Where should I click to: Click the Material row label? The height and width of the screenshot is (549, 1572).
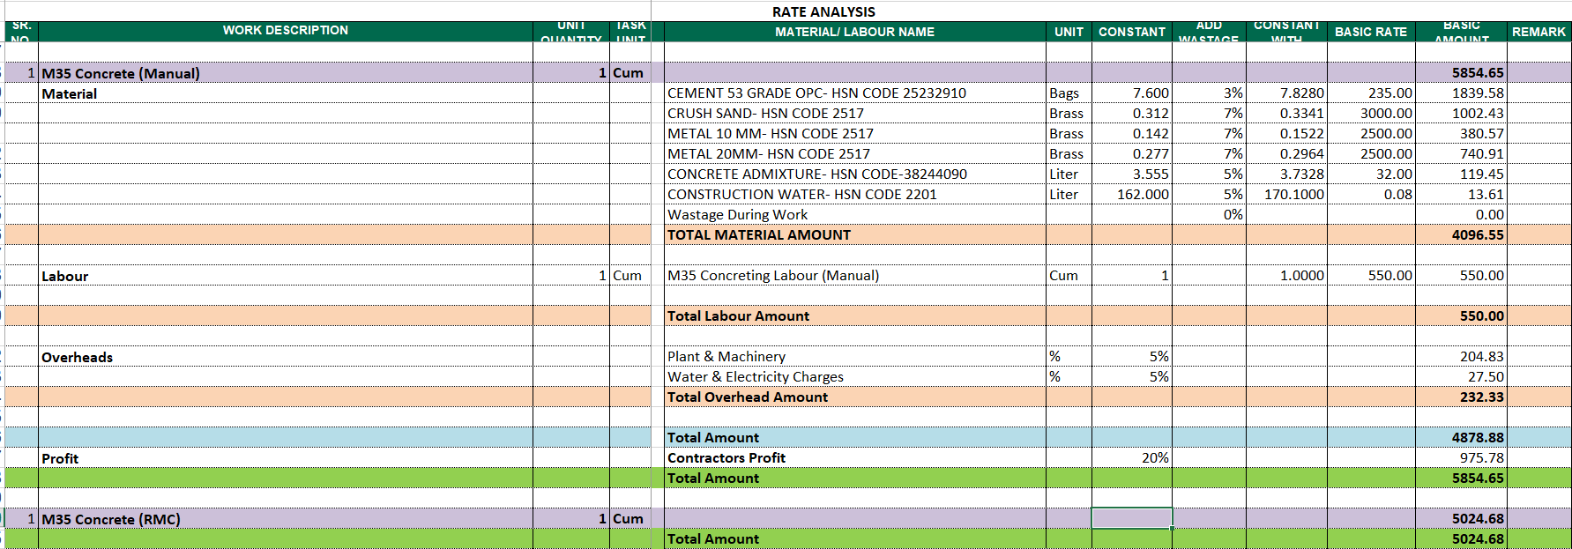coord(286,93)
